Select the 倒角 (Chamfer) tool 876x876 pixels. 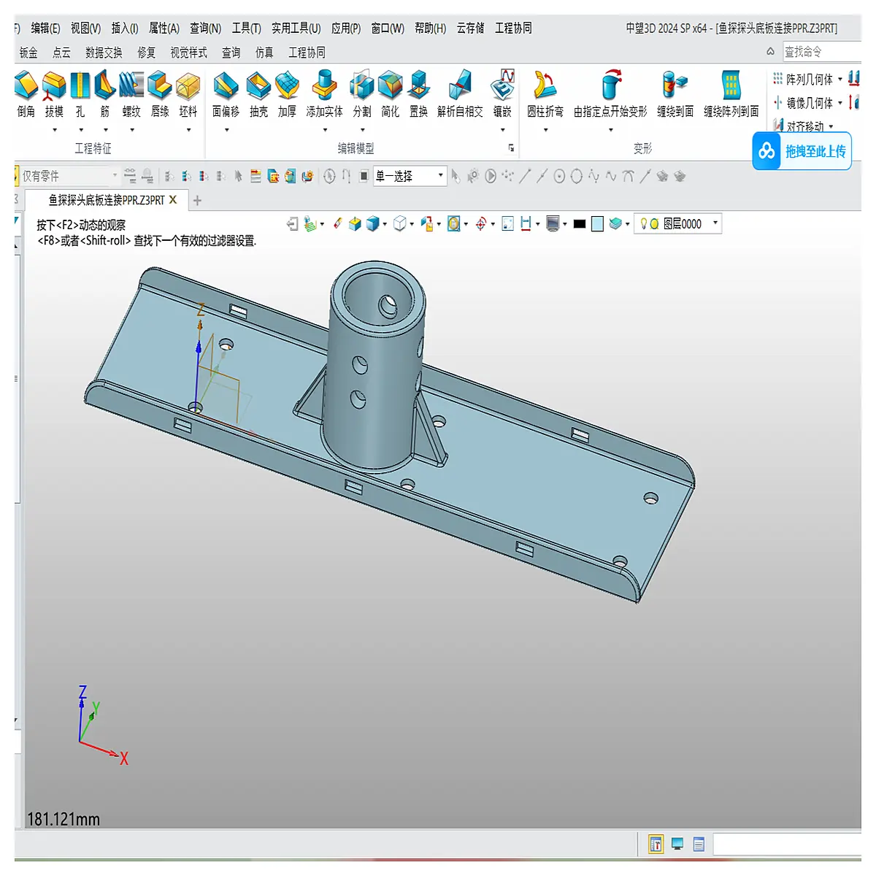coord(26,94)
